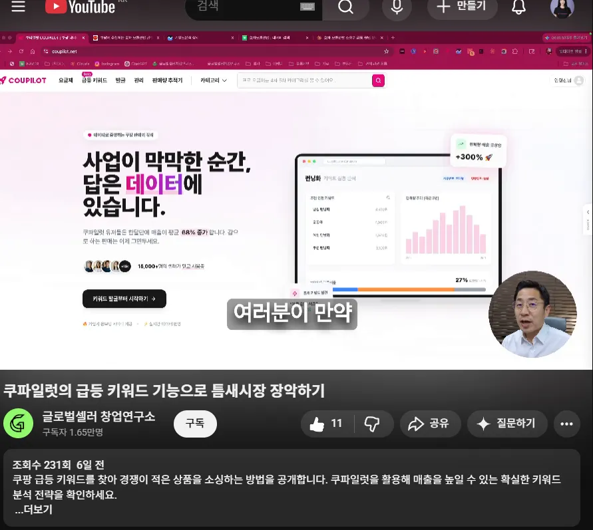Click the browser home icon in video
Screen dimensions: 593x530
(x=33, y=51)
